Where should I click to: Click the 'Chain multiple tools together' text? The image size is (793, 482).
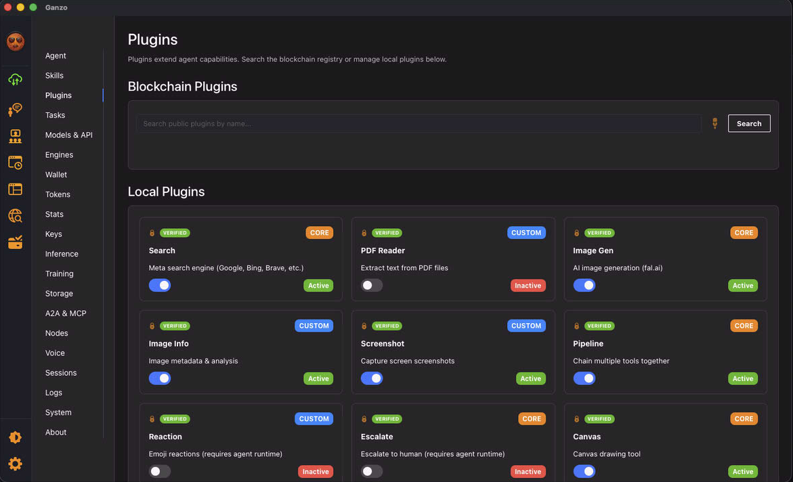(x=621, y=361)
